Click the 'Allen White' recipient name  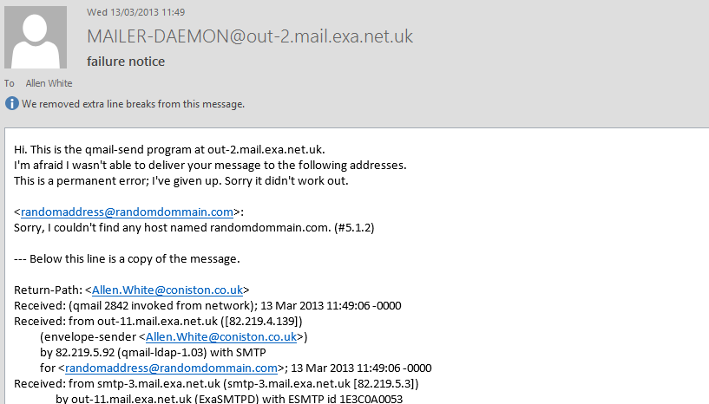click(x=49, y=83)
